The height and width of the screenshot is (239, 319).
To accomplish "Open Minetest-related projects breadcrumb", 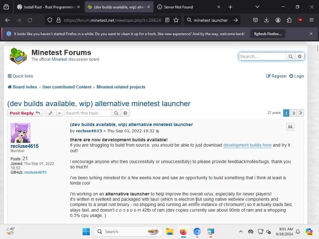I will pos(121,87).
